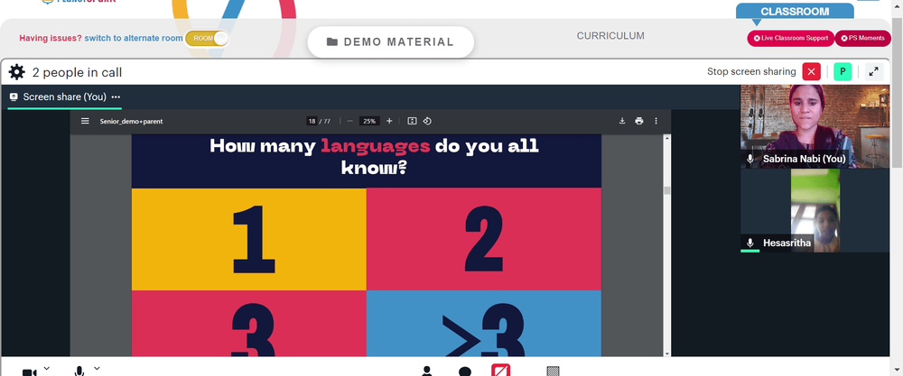
Task: Click the slide heading about languages
Action: click(x=374, y=156)
